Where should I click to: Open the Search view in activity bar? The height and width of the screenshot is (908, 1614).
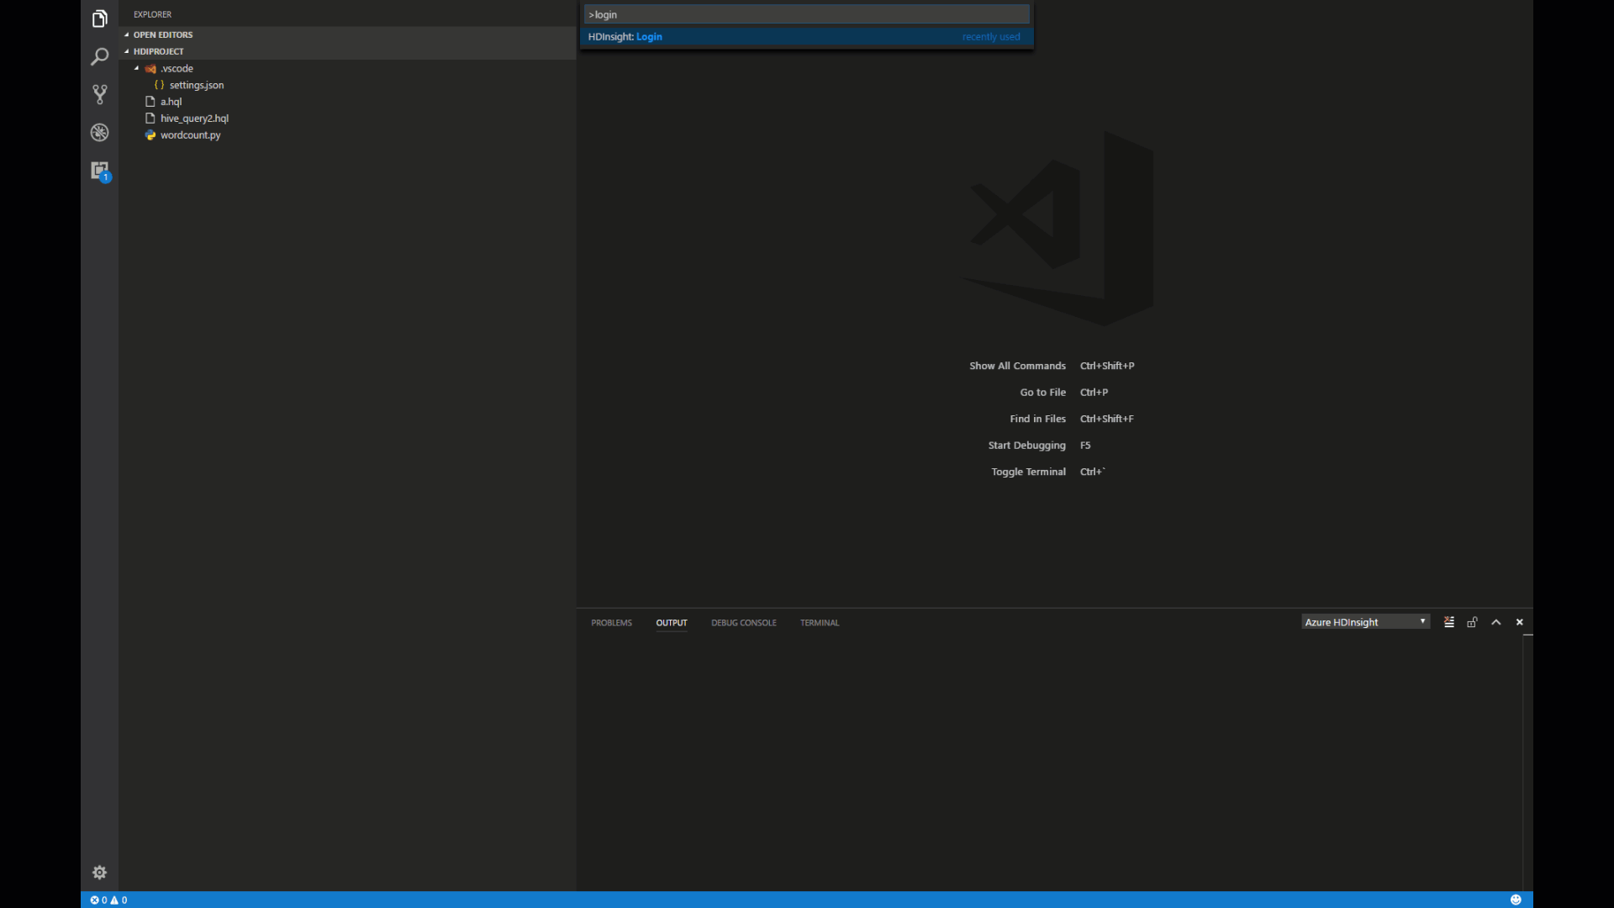[x=99, y=56]
